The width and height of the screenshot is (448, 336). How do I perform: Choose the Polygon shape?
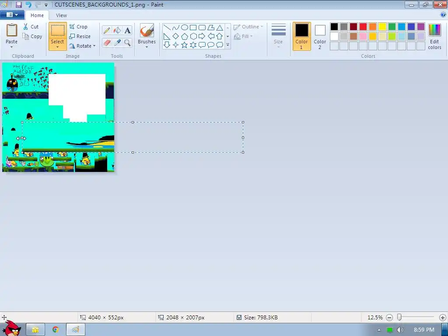coord(211,28)
